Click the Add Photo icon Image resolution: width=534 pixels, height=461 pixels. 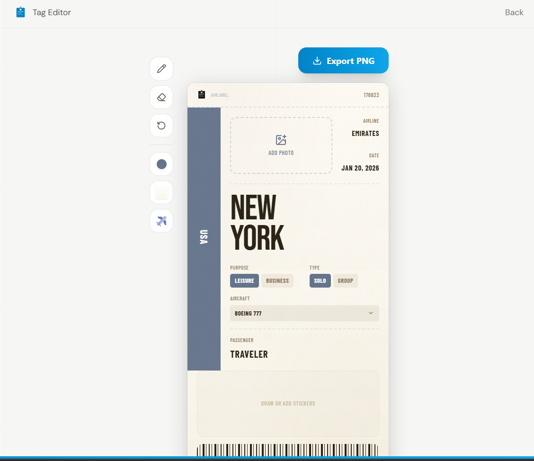click(x=281, y=139)
